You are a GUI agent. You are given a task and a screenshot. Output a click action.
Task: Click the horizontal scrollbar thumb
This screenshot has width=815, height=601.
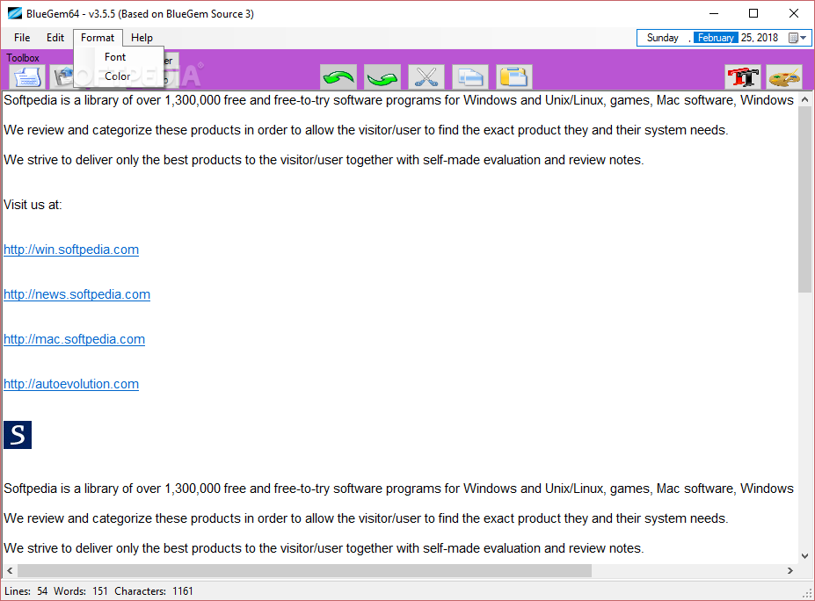pyautogui.click(x=304, y=570)
